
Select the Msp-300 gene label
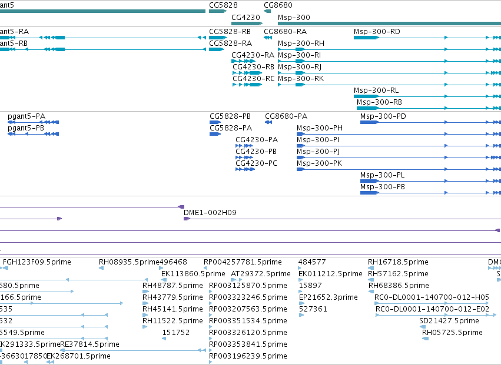pos(294,17)
